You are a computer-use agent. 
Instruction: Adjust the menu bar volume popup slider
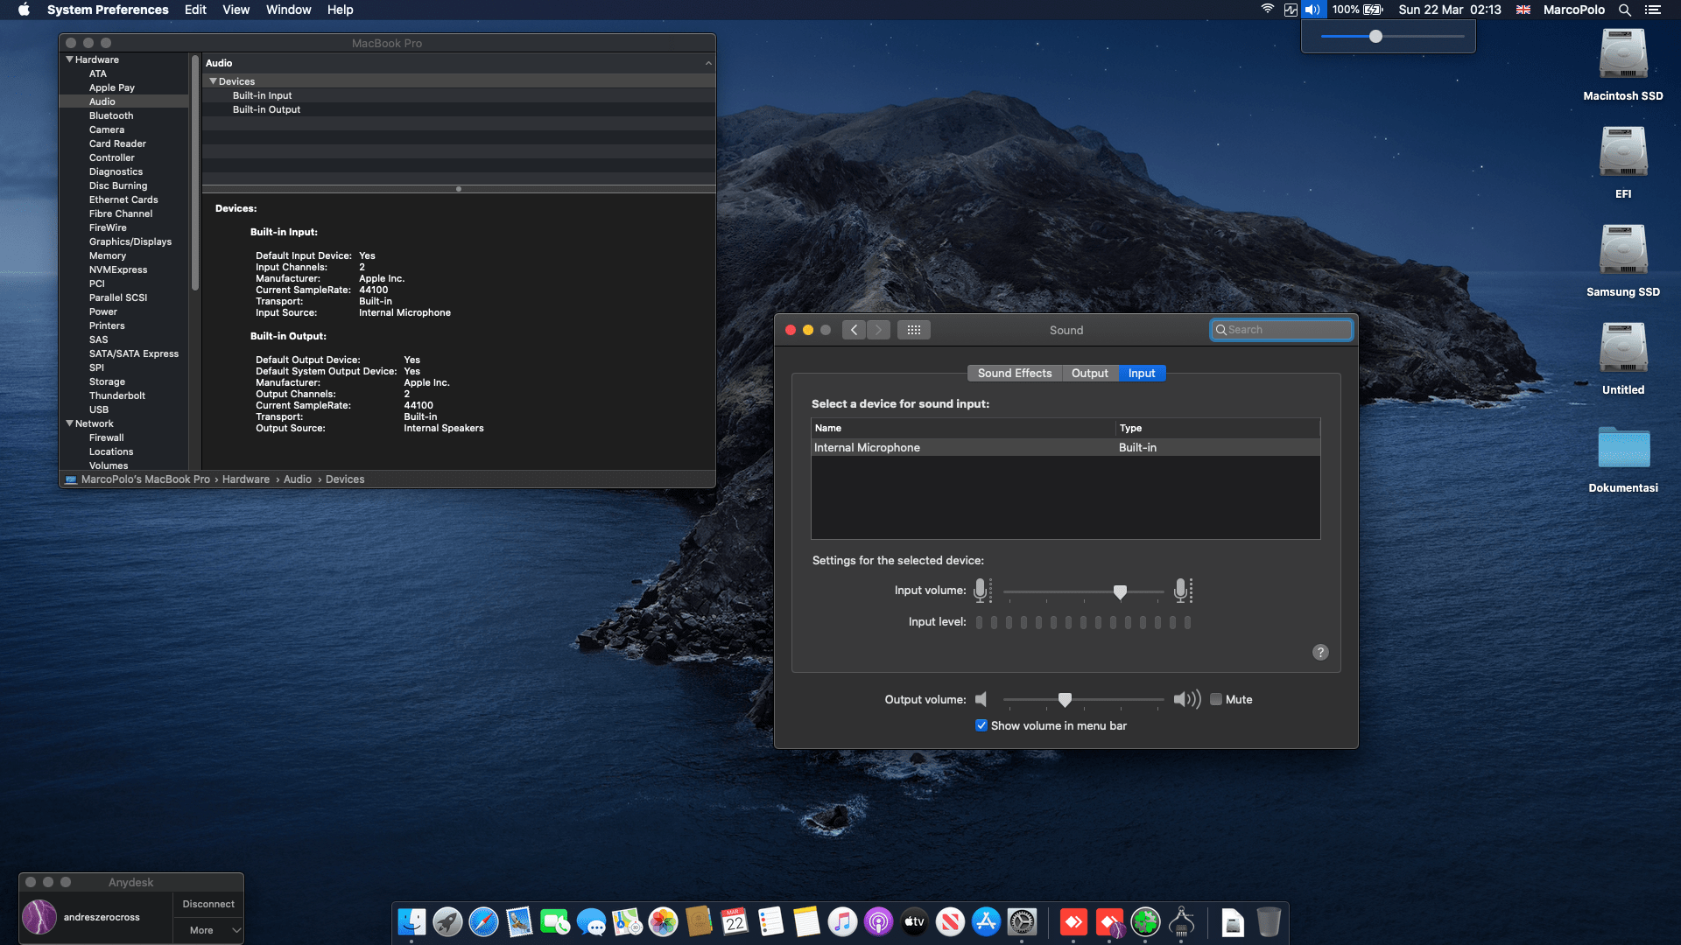[x=1375, y=37]
